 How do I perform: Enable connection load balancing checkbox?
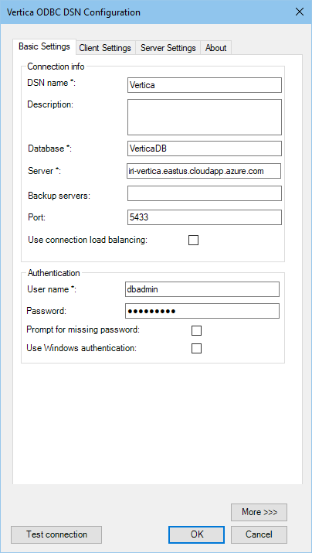coord(193,241)
